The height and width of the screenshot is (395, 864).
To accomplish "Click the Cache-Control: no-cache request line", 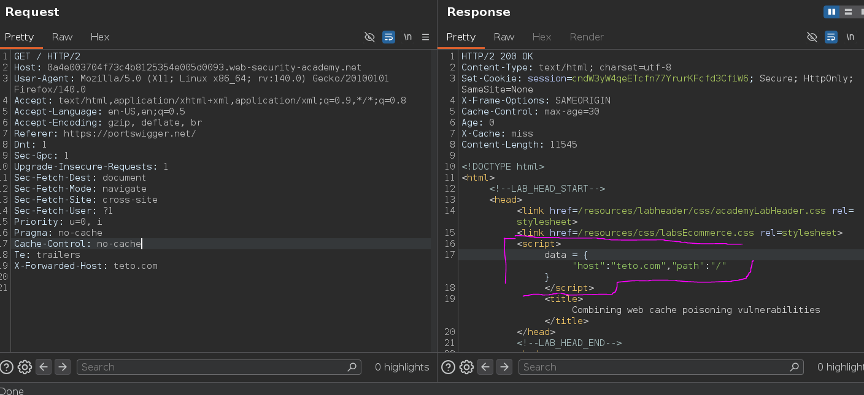I will (x=78, y=244).
